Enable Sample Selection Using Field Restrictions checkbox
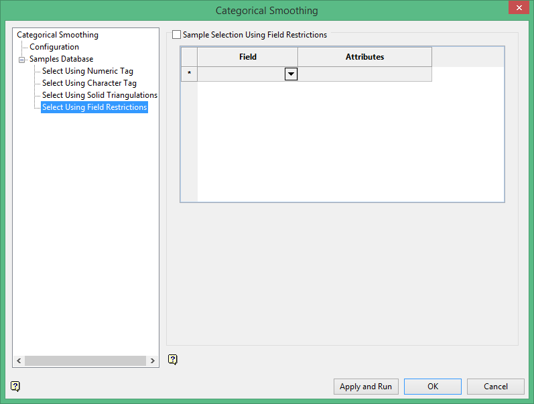The width and height of the screenshot is (534, 404). (x=176, y=34)
